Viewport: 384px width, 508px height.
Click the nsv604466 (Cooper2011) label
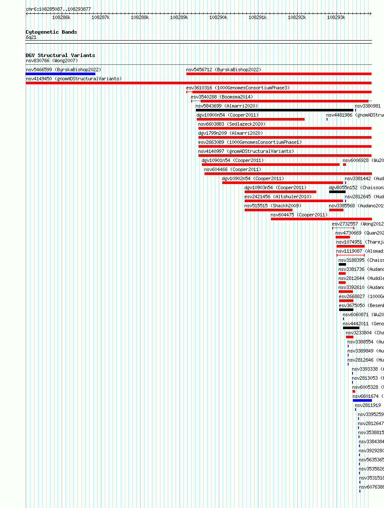tap(233, 169)
